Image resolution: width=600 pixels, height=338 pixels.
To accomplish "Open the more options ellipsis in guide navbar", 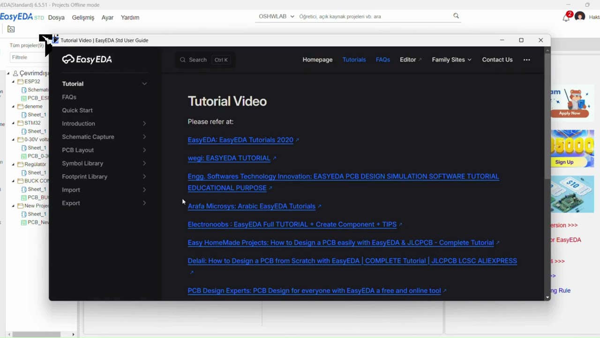I will 527,60.
